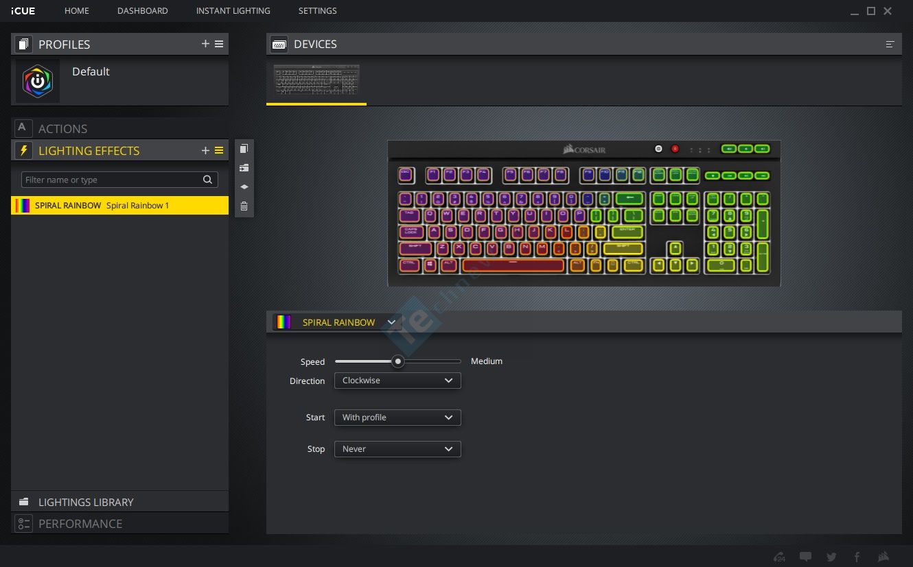The height and width of the screenshot is (567, 913).
Task: Click the white brightness button on keyboard preview
Action: click(658, 149)
